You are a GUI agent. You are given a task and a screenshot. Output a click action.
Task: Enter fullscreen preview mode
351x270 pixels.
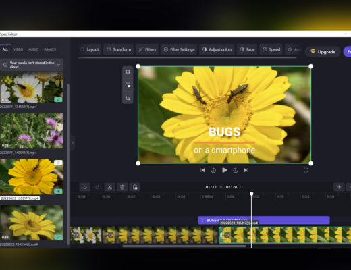(306, 170)
